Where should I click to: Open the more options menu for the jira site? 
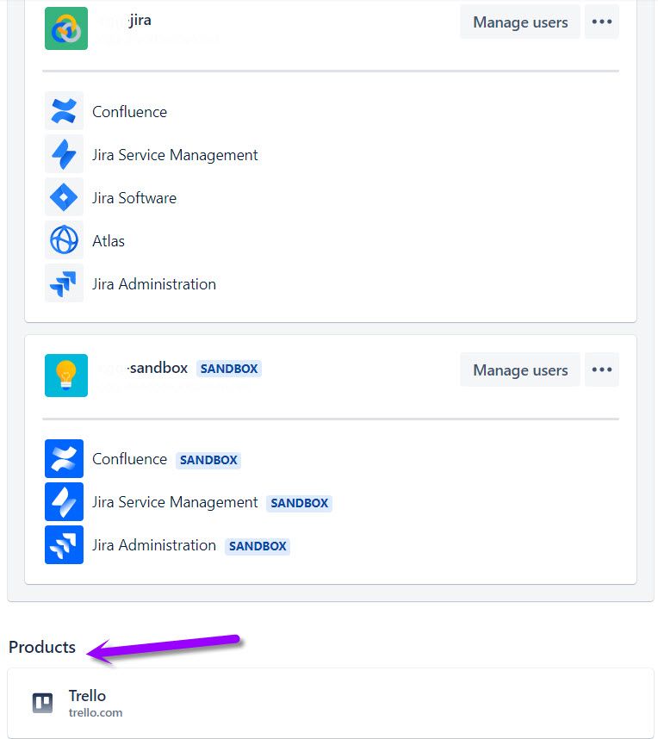(x=602, y=22)
